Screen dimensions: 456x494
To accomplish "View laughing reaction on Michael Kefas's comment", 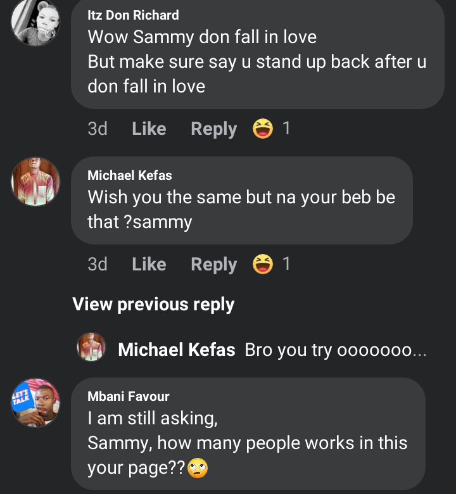I will tap(262, 264).
